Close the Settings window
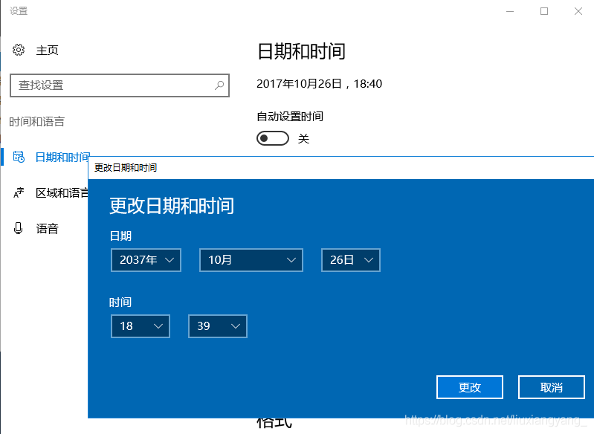Screen dimensions: 594x434 [578, 11]
